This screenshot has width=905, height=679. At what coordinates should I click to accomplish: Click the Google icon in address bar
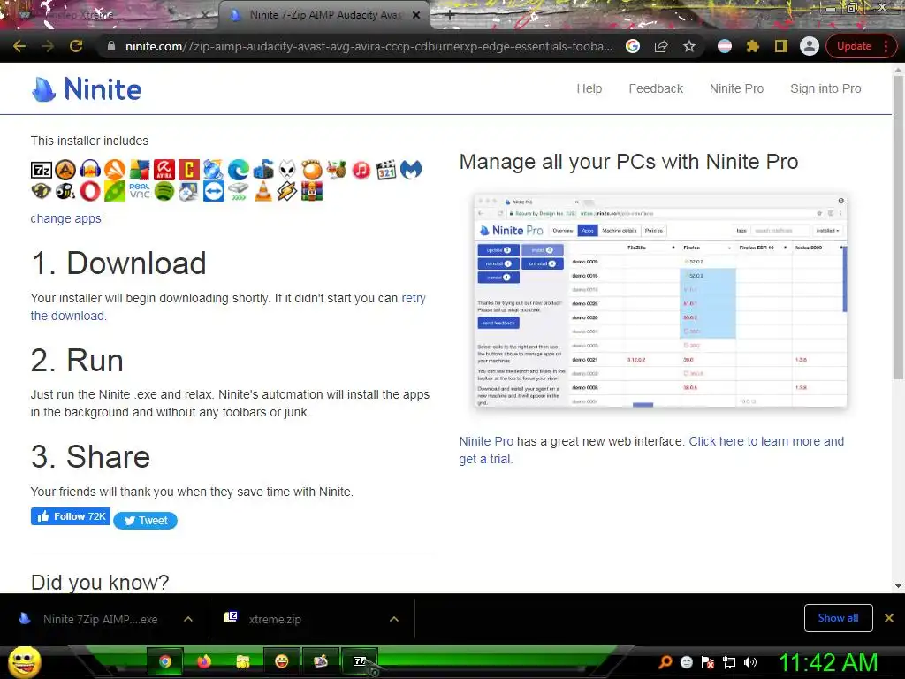pos(633,46)
